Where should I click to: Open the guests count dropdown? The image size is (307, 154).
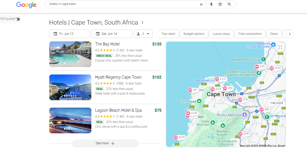click(x=143, y=34)
